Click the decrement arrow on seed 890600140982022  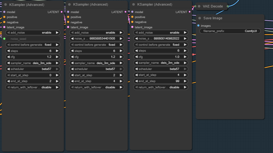pyautogui.click(x=136, y=39)
